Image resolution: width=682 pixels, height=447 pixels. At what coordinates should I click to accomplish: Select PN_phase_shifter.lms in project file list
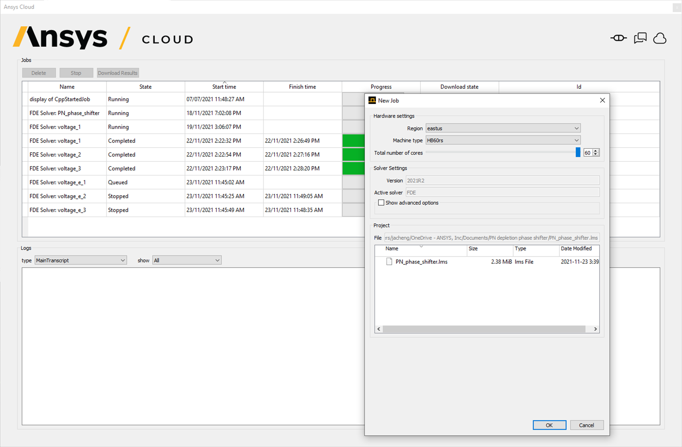[421, 262]
